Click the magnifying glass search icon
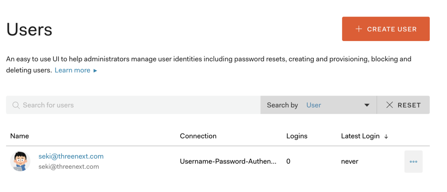Image resolution: width=447 pixels, height=192 pixels. (x=16, y=105)
